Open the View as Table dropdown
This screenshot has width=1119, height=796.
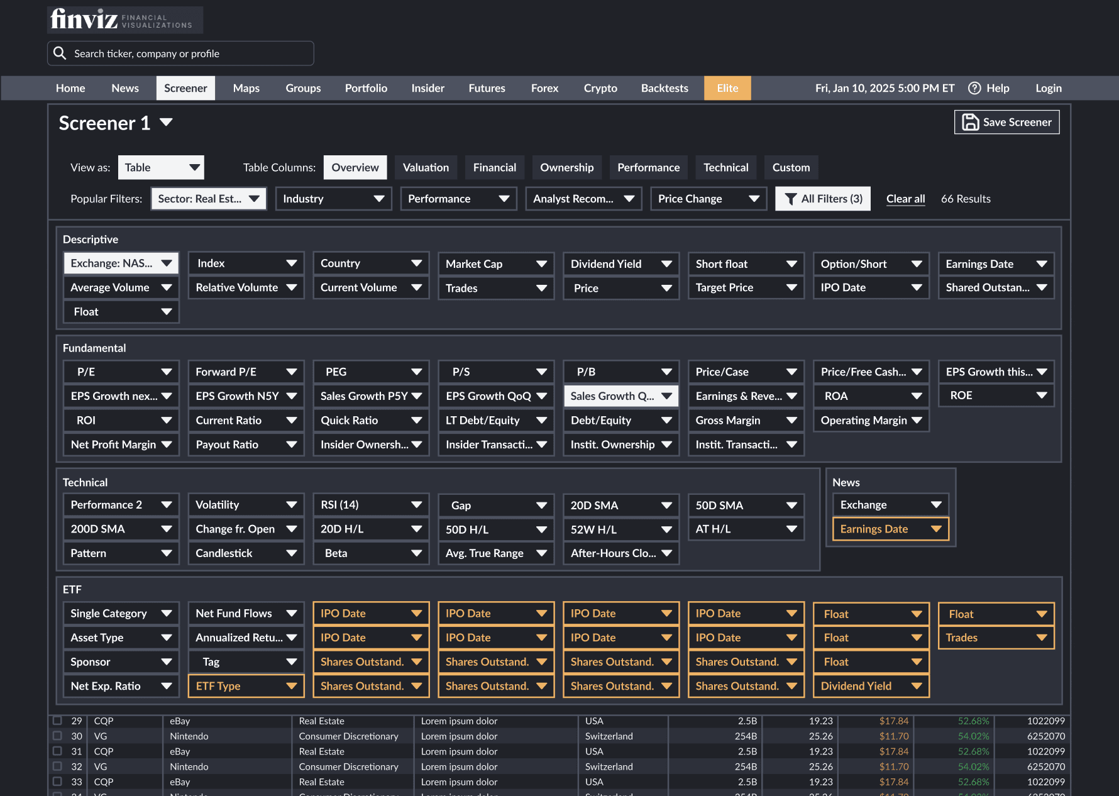point(161,167)
